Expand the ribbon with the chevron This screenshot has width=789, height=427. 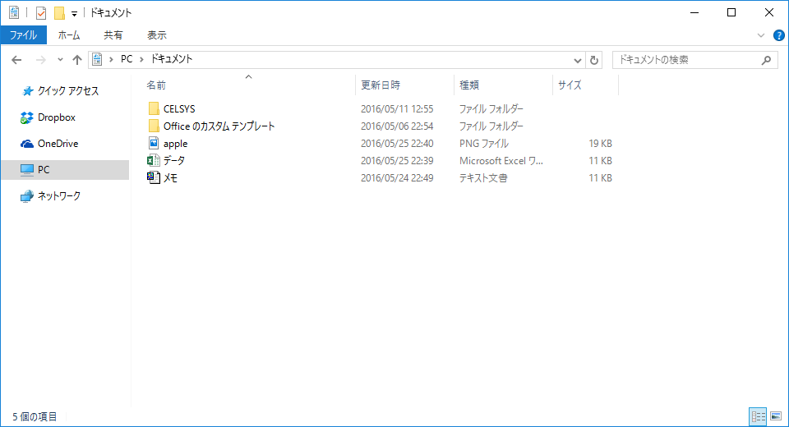pos(761,35)
